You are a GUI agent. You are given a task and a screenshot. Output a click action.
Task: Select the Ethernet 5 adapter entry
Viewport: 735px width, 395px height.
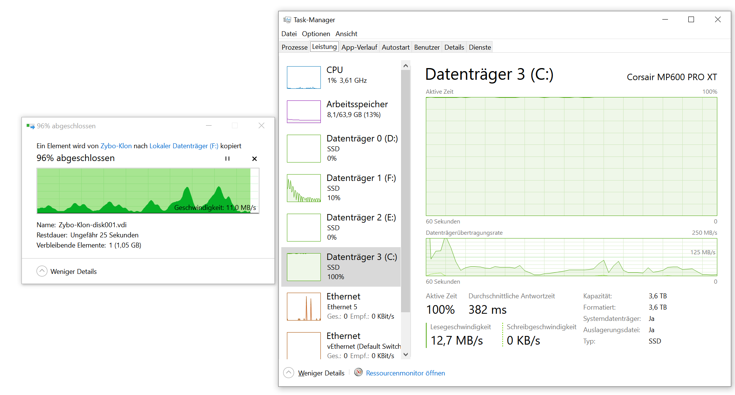[x=341, y=306]
